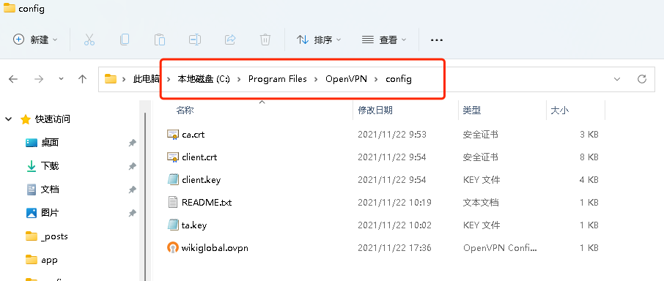664x281 pixels.
Task: Click the client.key file icon
Action: (173, 179)
